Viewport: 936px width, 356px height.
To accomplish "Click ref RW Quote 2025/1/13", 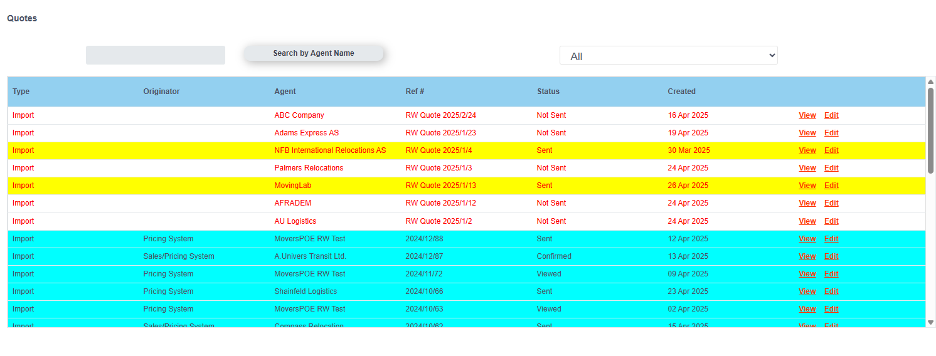I will (441, 186).
